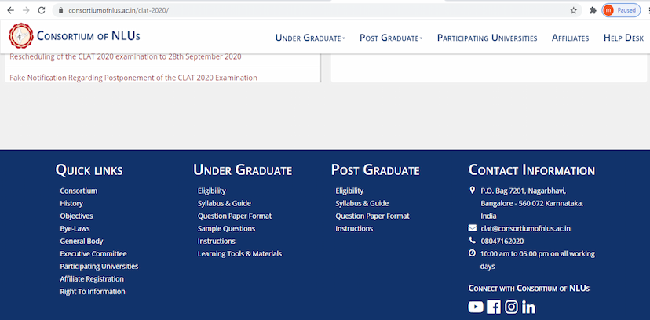Visit the Right To Information link
This screenshot has height=320, width=650.
click(93, 291)
